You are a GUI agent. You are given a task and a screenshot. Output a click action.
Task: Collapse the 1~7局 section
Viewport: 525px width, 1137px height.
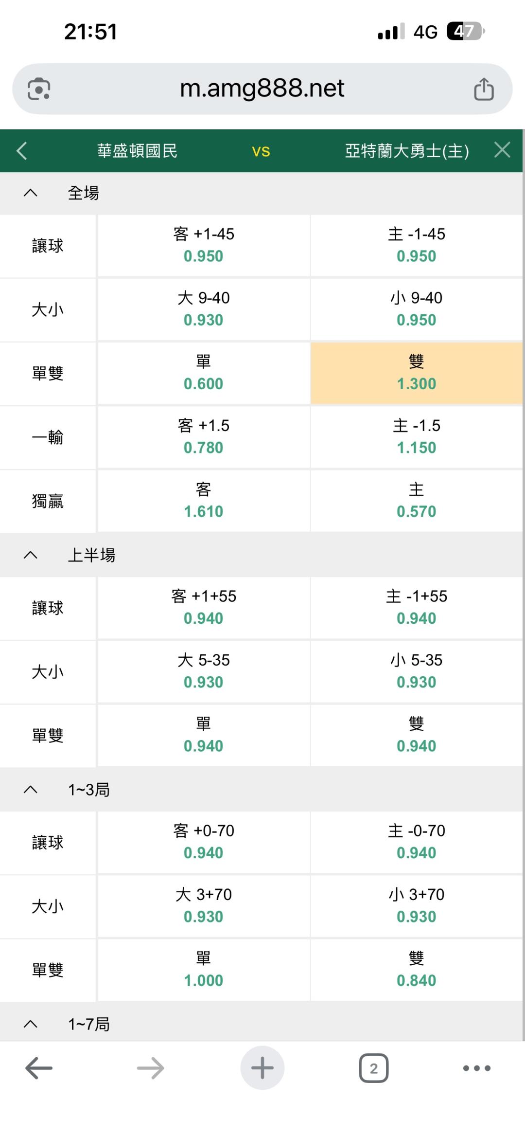coord(31,1024)
